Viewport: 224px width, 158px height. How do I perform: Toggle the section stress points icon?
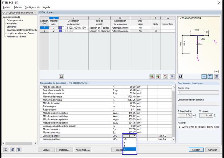point(204,76)
